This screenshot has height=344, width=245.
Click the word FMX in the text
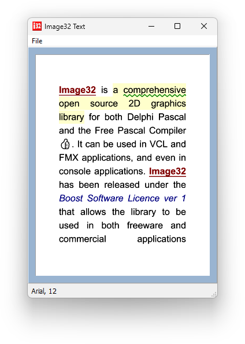click(69, 158)
